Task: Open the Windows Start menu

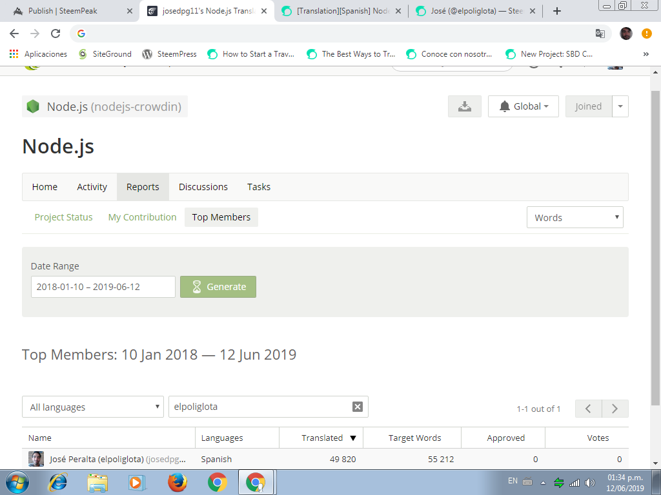Action: pyautogui.click(x=17, y=482)
